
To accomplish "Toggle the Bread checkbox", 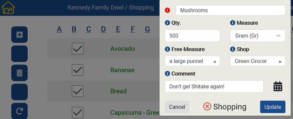I will 77,91.
